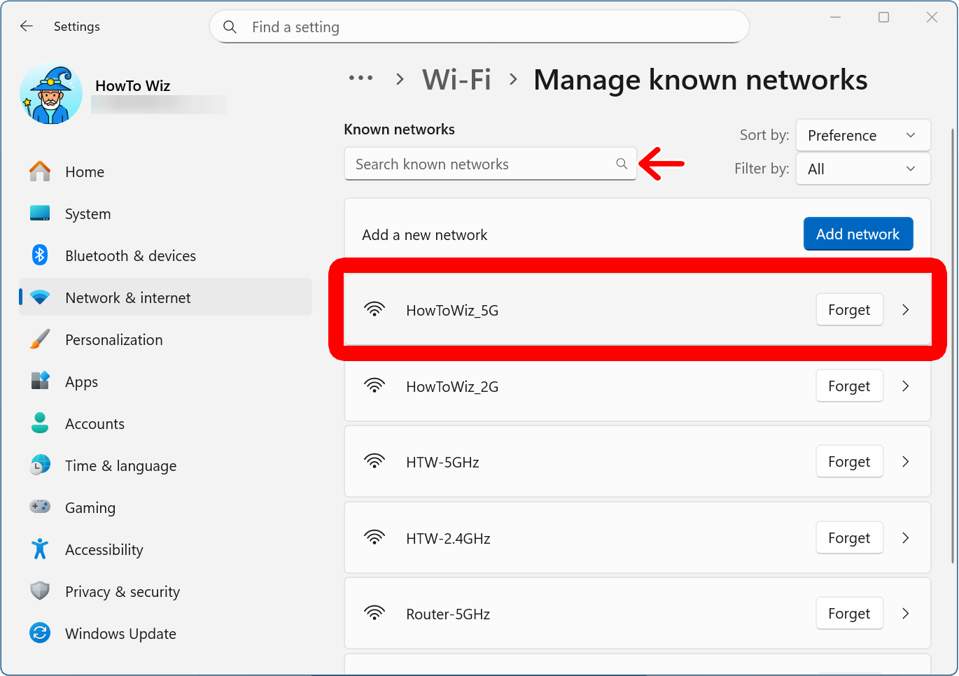The height and width of the screenshot is (676, 959).
Task: Open the Sort by Preference dropdown
Action: [x=863, y=135]
